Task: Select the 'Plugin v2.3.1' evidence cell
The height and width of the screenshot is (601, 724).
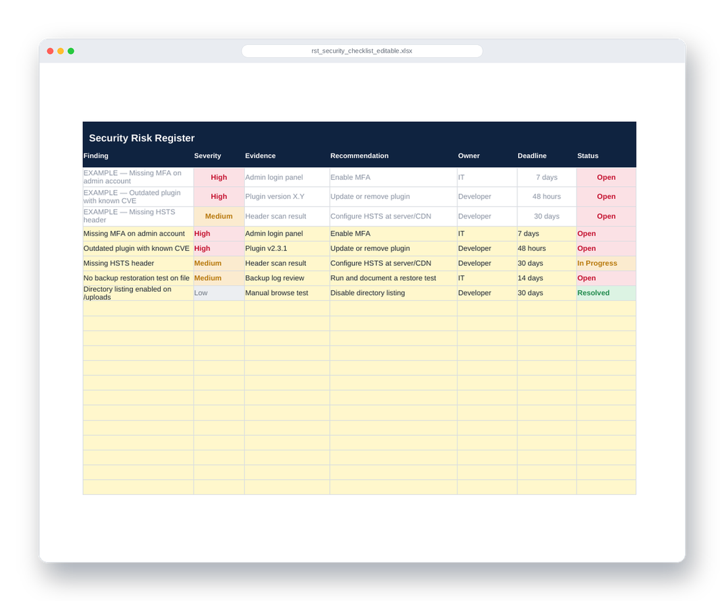Action: click(287, 249)
